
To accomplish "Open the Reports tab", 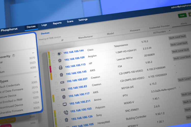I will [x=57, y=23].
